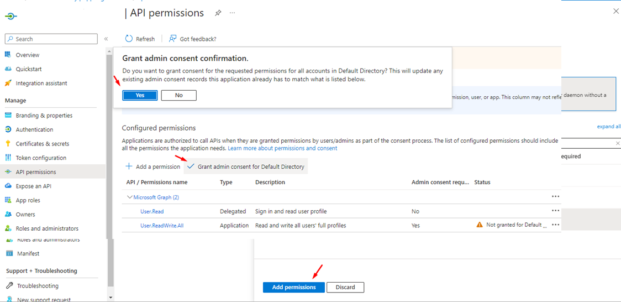The height and width of the screenshot is (302, 621).
Task: Decline admin consent with No
Action: tap(179, 95)
